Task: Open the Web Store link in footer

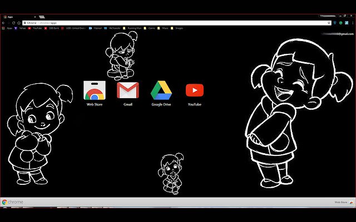Action: (x=344, y=202)
